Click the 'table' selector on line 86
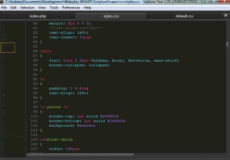This screenshot has height=160, width=230. [46, 51]
